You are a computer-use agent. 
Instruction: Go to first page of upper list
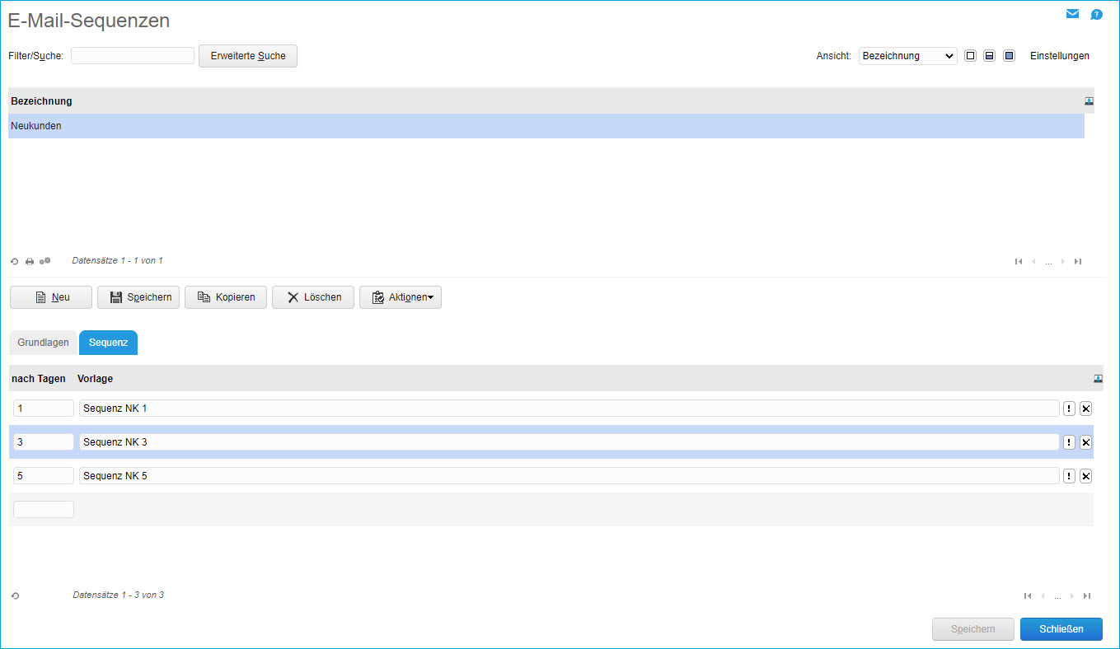[x=1019, y=261]
